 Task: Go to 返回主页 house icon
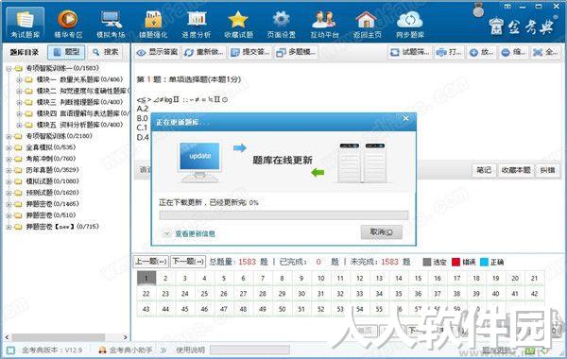[367, 24]
